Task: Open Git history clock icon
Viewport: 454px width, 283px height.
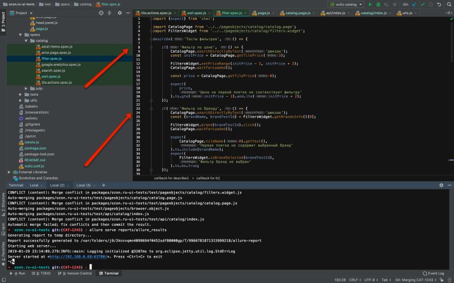Action: [x=431, y=5]
